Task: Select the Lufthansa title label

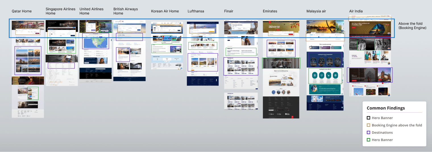Action: coord(196,11)
